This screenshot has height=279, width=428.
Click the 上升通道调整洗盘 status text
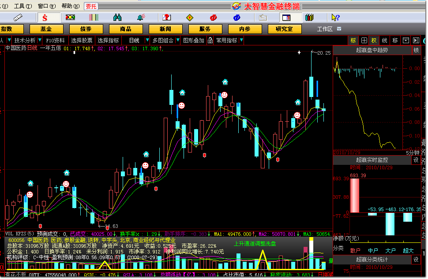[255, 244]
